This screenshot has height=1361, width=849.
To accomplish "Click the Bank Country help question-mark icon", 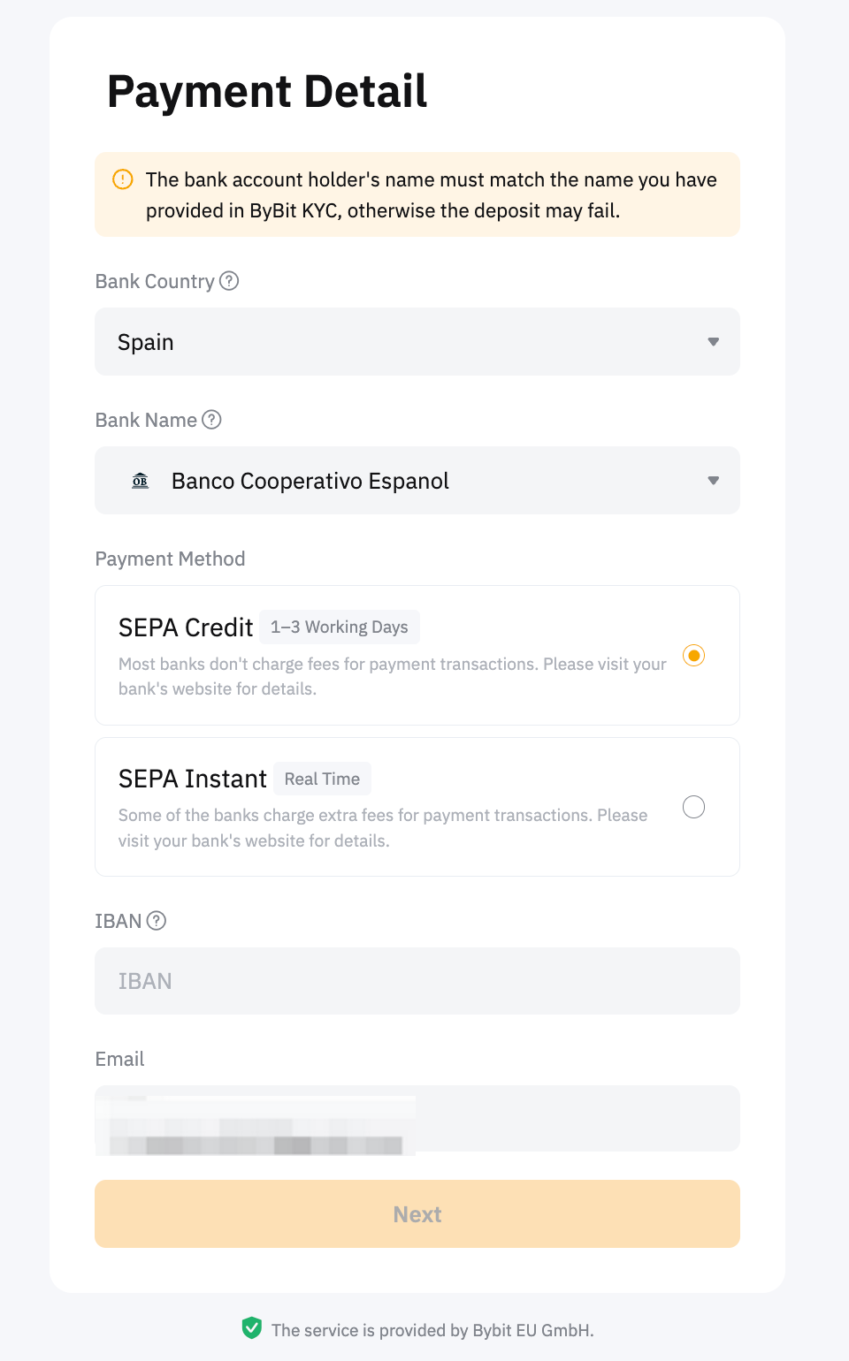I will [229, 281].
